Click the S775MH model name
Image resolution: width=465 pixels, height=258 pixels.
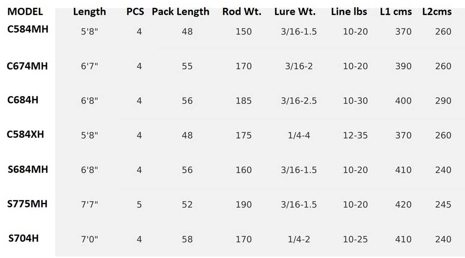point(27,204)
